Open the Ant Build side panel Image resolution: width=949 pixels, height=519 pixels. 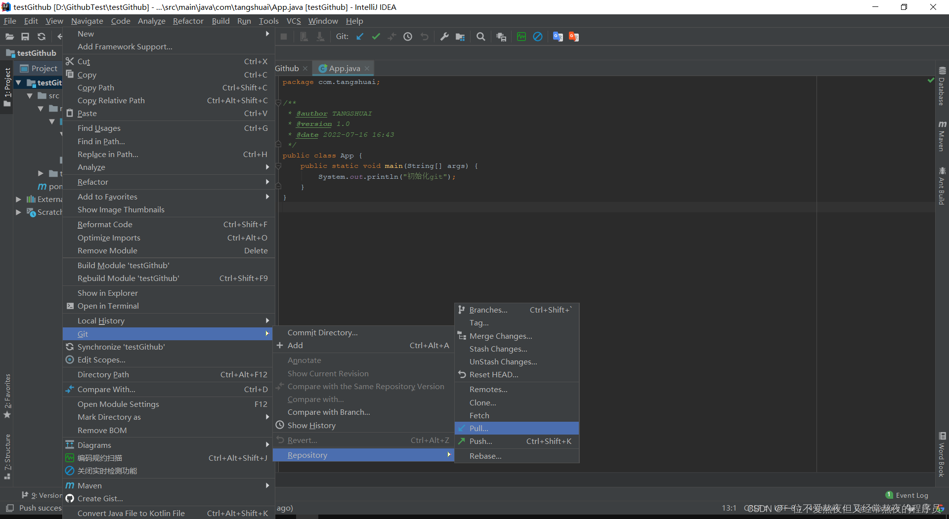pyautogui.click(x=942, y=186)
